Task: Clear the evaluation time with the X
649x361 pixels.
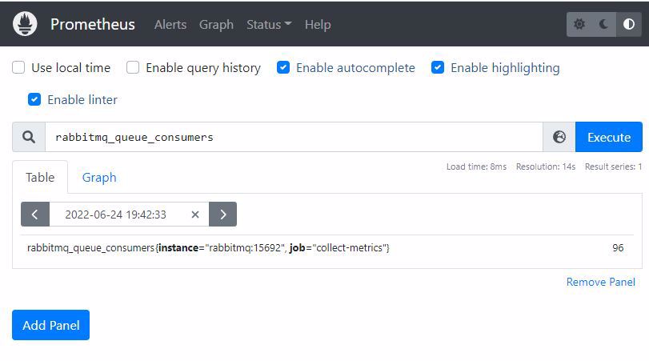Action: click(x=195, y=215)
